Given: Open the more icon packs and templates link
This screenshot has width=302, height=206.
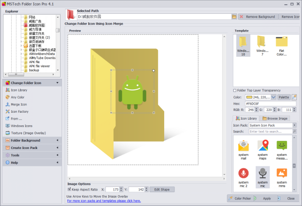Looking at the screenshot, I should (x=104, y=201).
